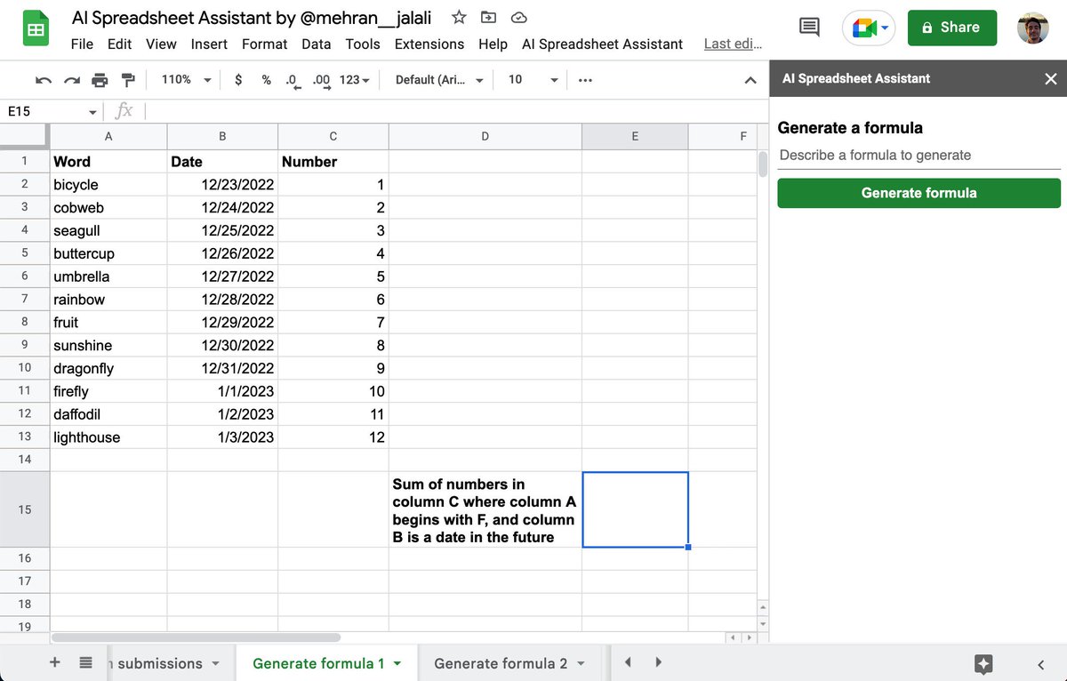Open the Generate formula 2 tab menu arrow
The height and width of the screenshot is (681, 1067).
[x=581, y=663]
